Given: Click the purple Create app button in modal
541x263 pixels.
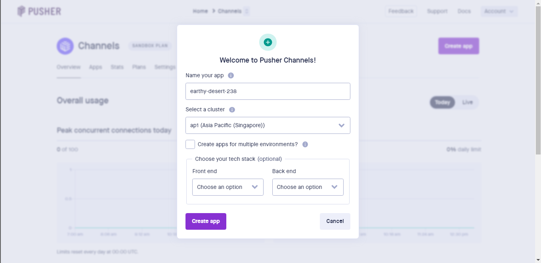Looking at the screenshot, I should tap(206, 221).
